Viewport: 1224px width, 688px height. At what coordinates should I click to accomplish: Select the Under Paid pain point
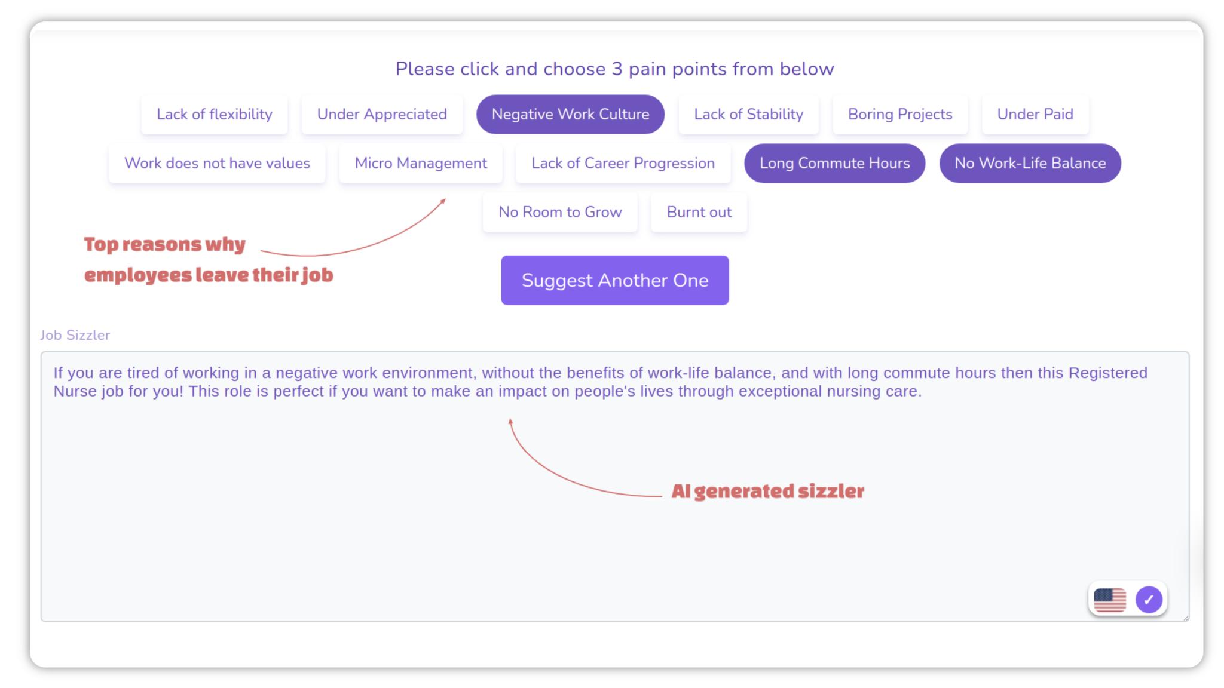tap(1035, 114)
